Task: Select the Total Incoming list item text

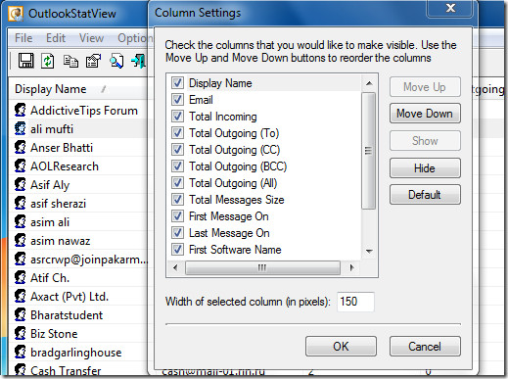Action: 223,117
